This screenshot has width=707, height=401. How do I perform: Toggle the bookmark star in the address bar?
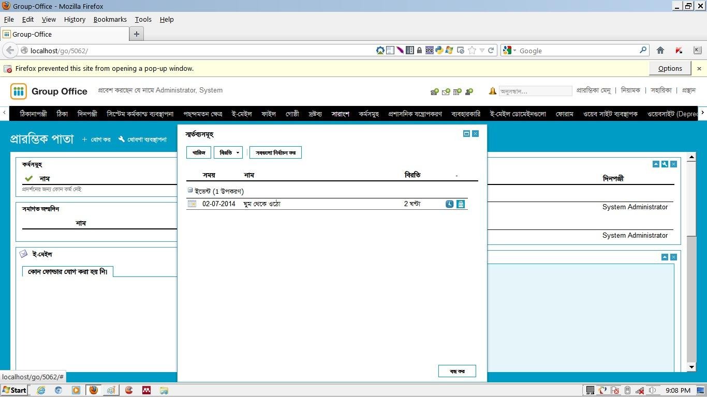(472, 50)
